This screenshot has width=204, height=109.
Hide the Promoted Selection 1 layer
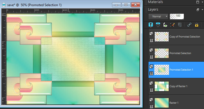[151, 73]
